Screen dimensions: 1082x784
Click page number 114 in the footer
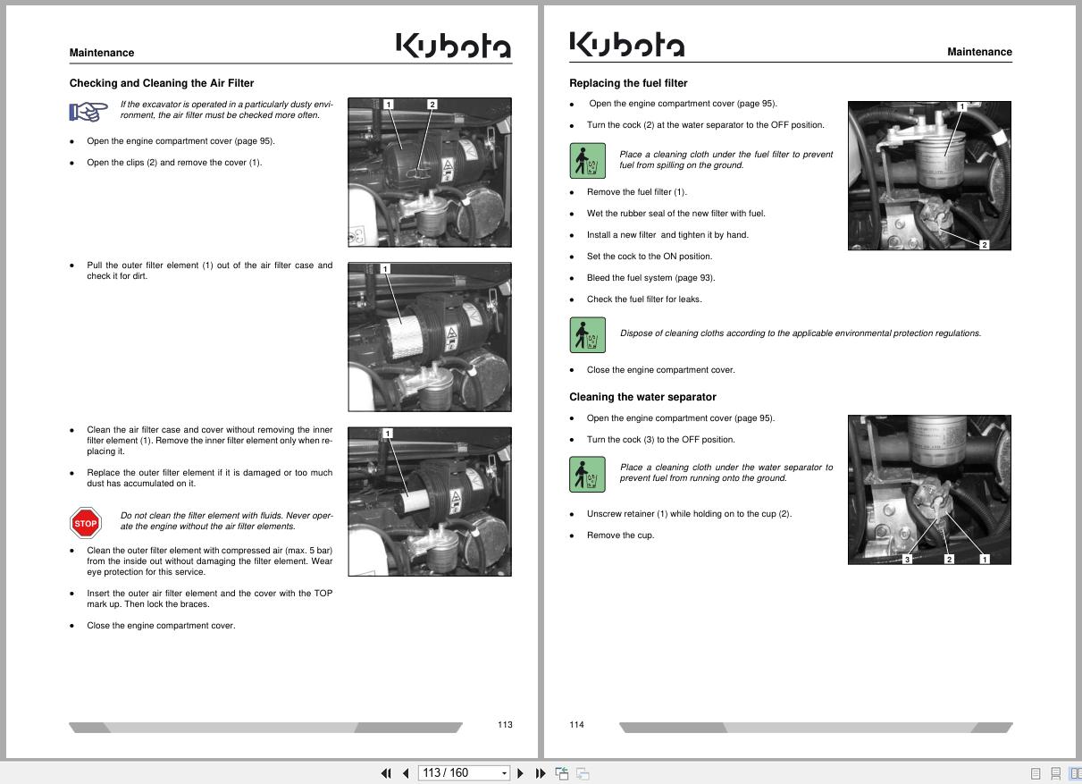pyautogui.click(x=576, y=724)
